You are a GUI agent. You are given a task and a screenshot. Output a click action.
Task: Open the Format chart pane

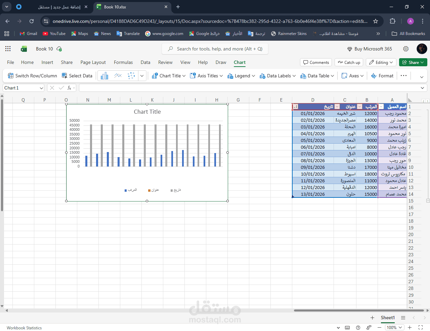pos(382,76)
